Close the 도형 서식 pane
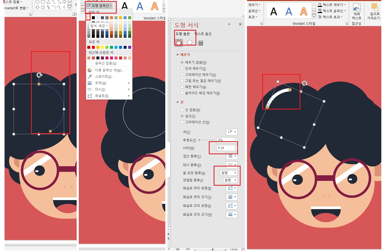The width and height of the screenshot is (384, 252). pos(240,24)
